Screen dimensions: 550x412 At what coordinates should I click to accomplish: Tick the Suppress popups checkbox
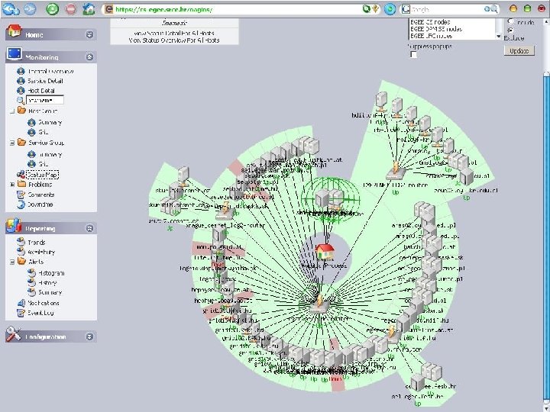414,55
